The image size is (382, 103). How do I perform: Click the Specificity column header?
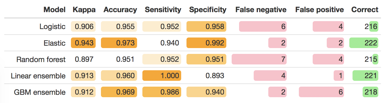coord(208,10)
